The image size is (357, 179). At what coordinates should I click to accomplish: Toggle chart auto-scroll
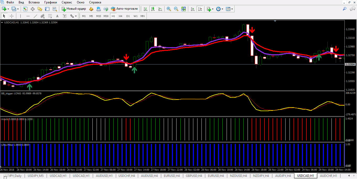(193, 9)
